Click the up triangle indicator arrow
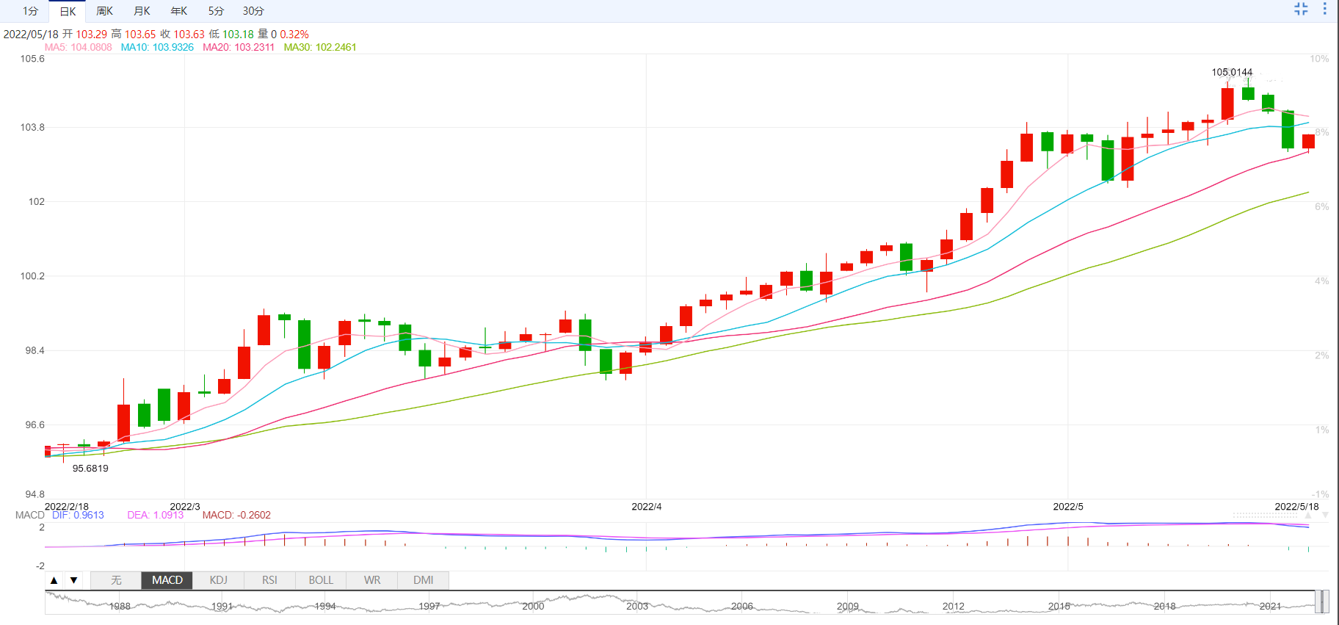The image size is (1339, 625). click(x=54, y=580)
